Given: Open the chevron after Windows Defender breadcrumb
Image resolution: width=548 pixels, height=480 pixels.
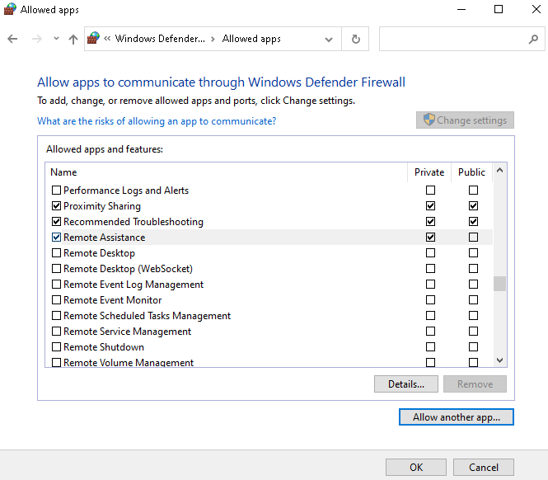Looking at the screenshot, I should click(213, 39).
